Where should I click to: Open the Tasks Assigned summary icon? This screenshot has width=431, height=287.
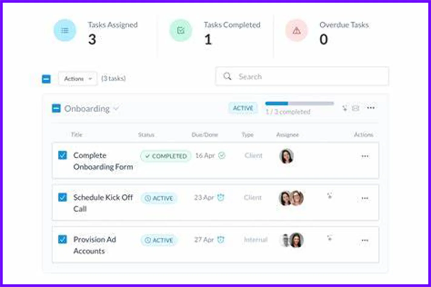click(65, 30)
